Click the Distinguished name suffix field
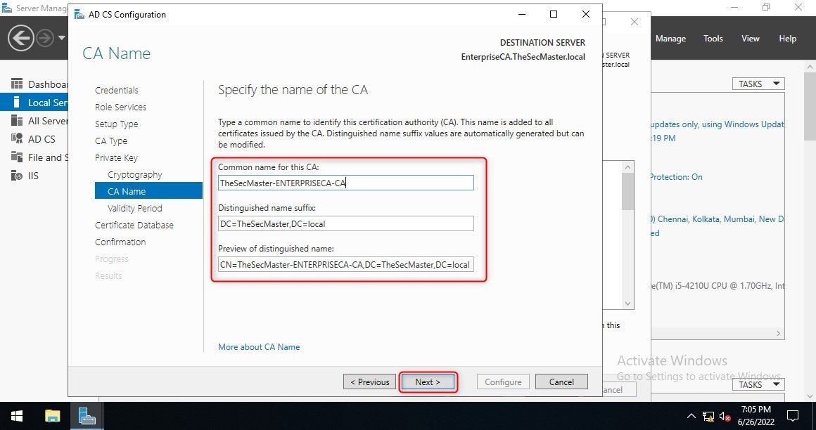This screenshot has height=430, width=816. [346, 223]
